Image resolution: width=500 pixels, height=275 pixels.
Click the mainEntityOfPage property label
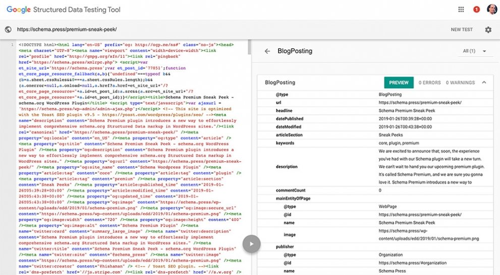[293, 198]
